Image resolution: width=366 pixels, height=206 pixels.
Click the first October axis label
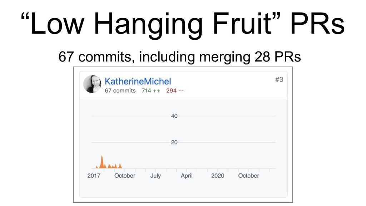coord(125,176)
